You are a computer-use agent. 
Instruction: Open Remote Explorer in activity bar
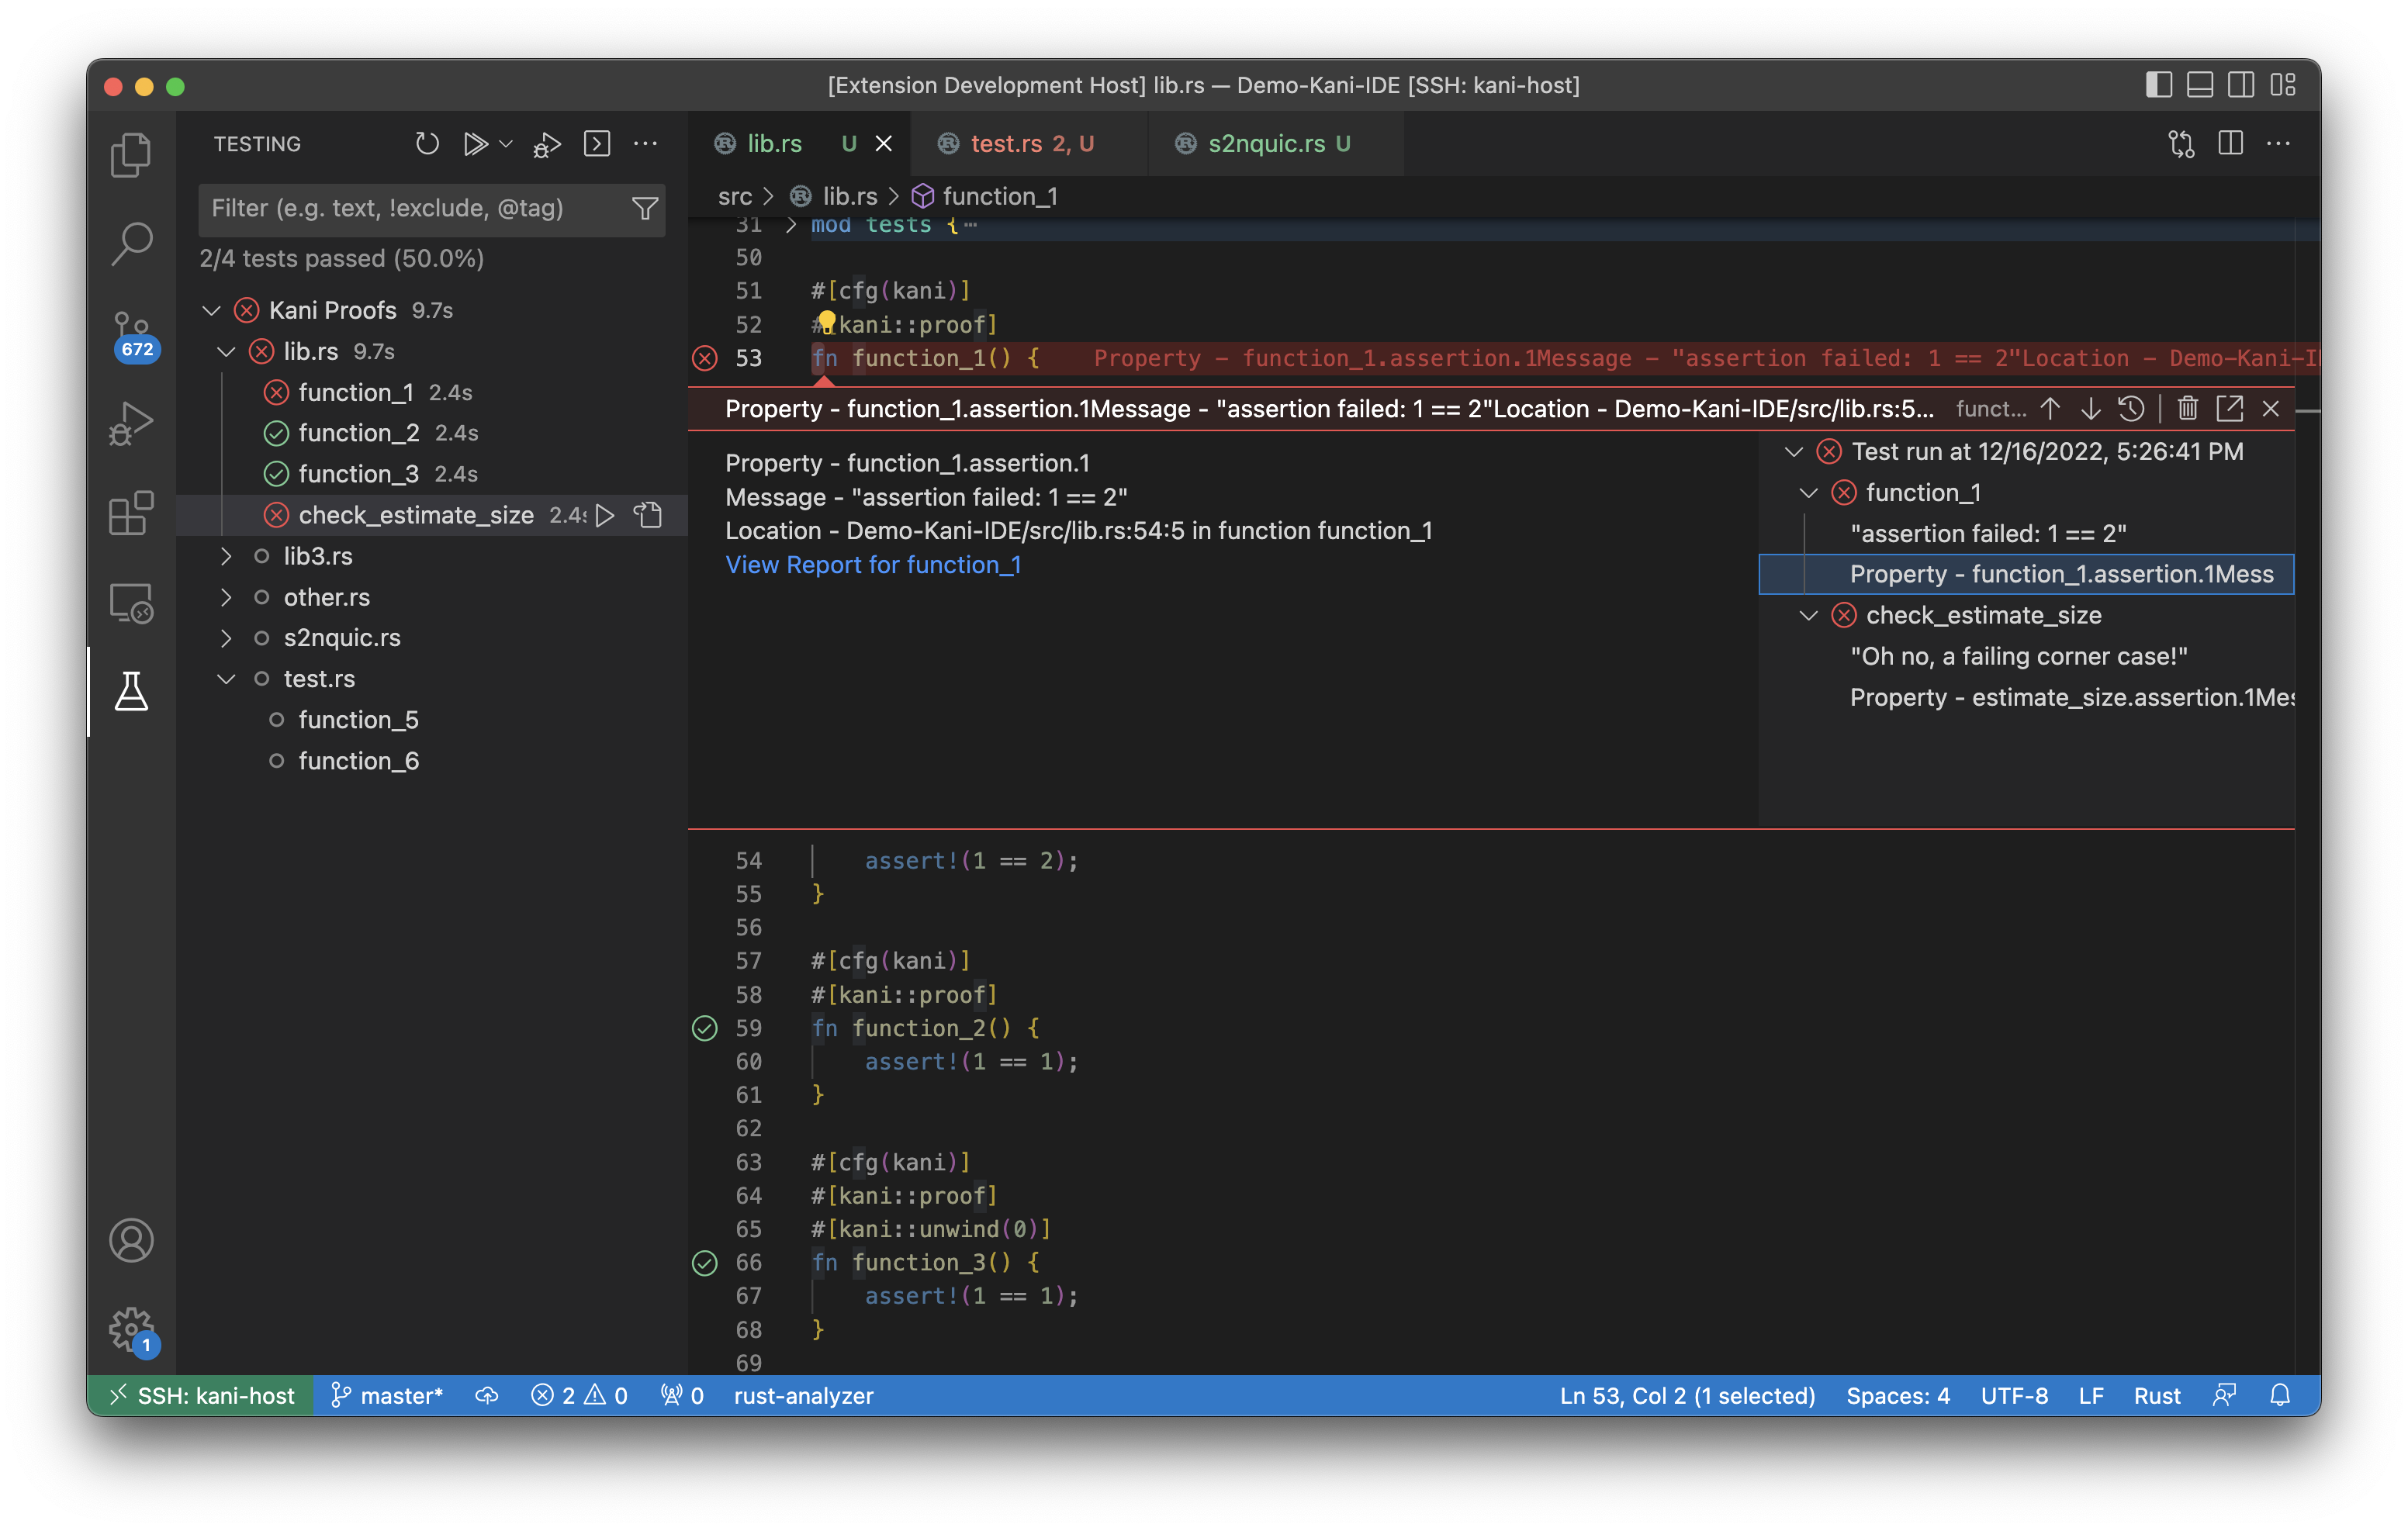click(131, 603)
